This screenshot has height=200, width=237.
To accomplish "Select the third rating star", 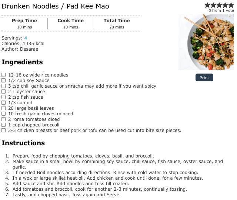I will point(218,5).
